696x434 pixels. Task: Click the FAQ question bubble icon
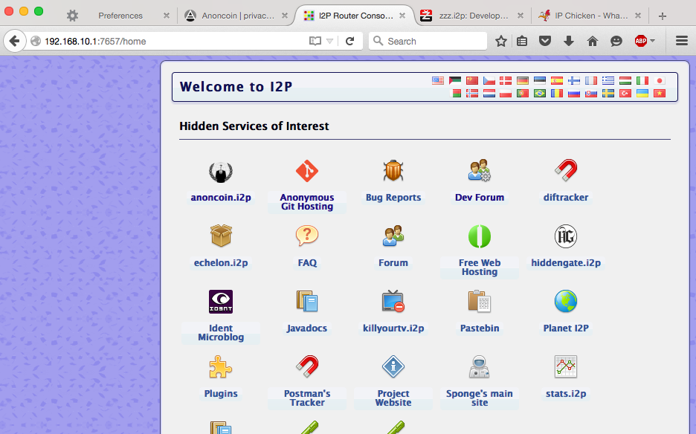pyautogui.click(x=306, y=236)
